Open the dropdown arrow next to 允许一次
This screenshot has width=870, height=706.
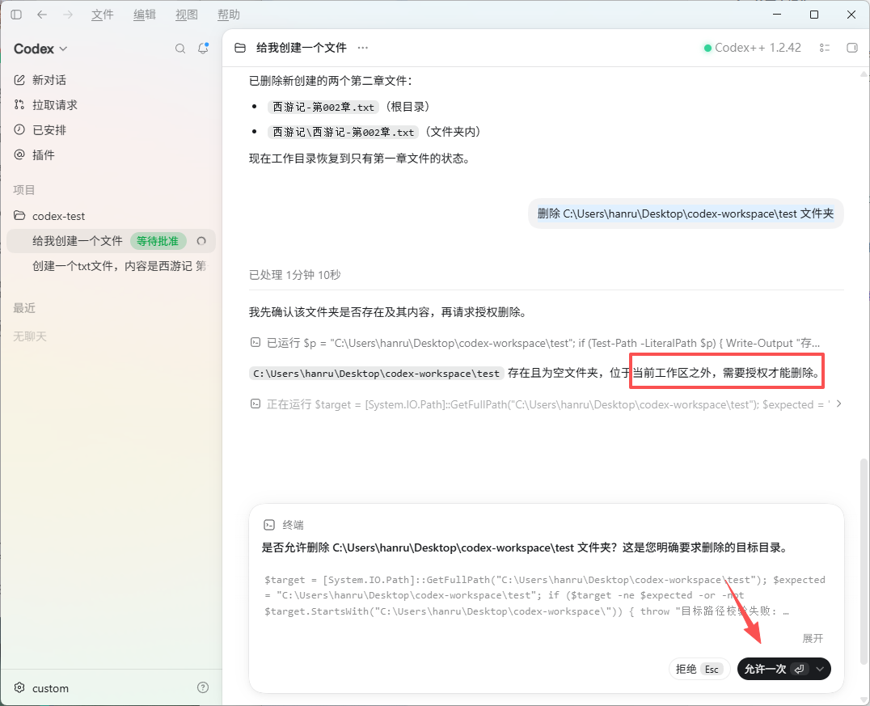point(820,669)
